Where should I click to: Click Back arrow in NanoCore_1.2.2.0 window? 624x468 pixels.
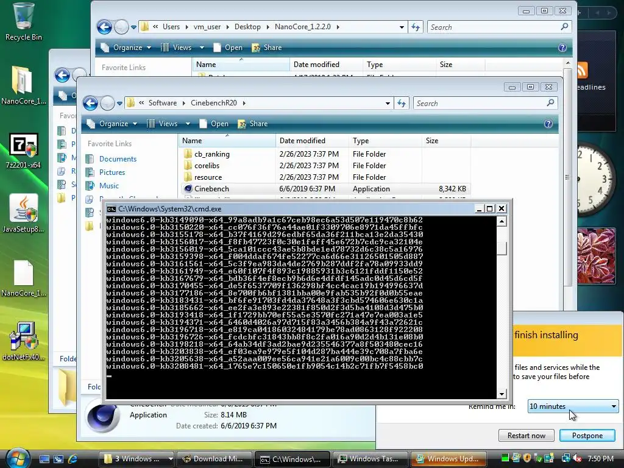[x=105, y=27]
